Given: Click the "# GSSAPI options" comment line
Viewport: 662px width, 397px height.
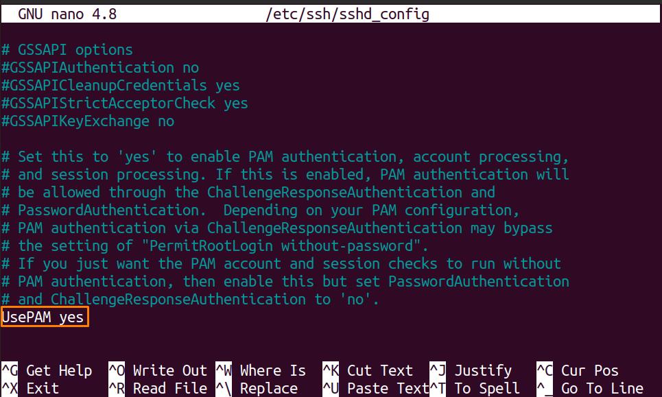Looking at the screenshot, I should (67, 50).
